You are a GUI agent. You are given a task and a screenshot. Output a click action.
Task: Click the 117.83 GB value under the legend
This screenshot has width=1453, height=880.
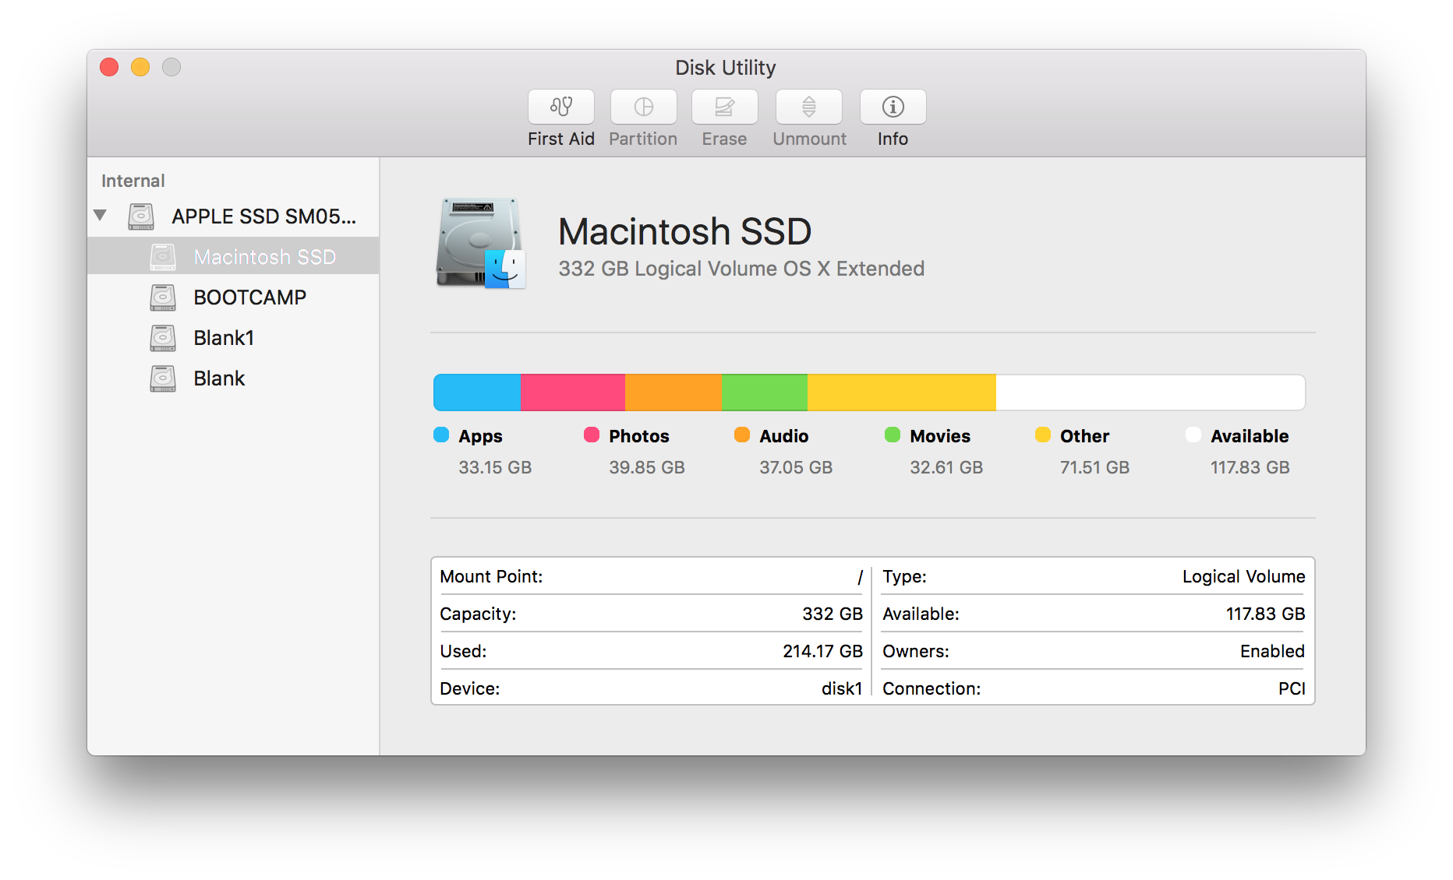point(1250,467)
